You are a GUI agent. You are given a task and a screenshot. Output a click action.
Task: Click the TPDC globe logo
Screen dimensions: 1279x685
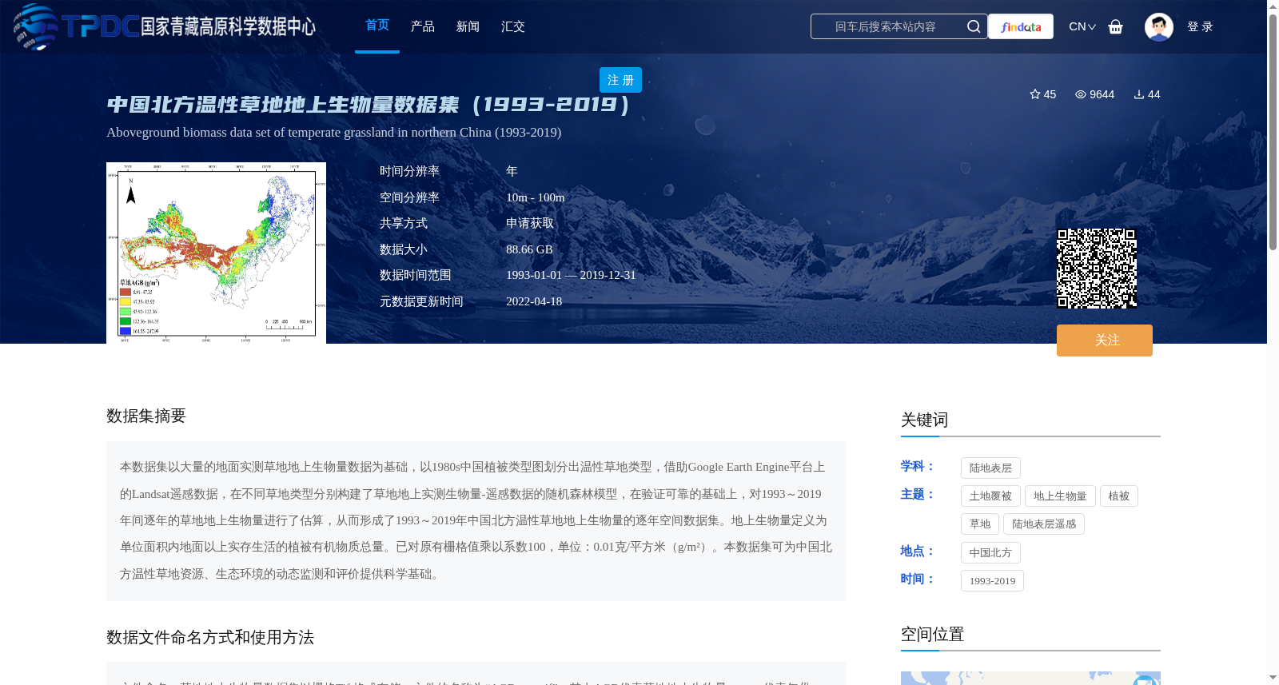[x=35, y=26]
